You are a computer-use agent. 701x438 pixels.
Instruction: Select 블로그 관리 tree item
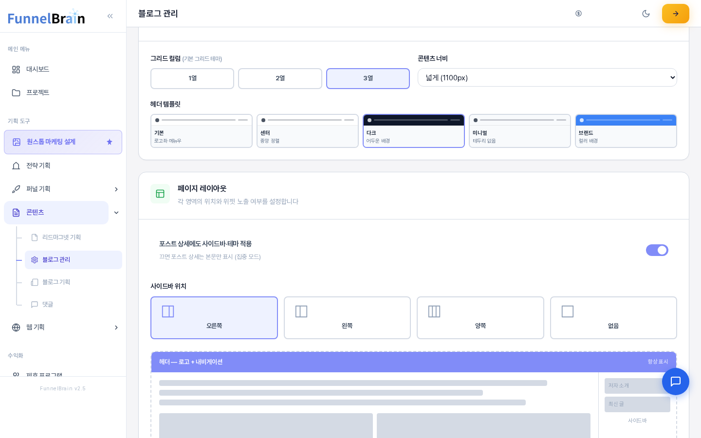74,260
